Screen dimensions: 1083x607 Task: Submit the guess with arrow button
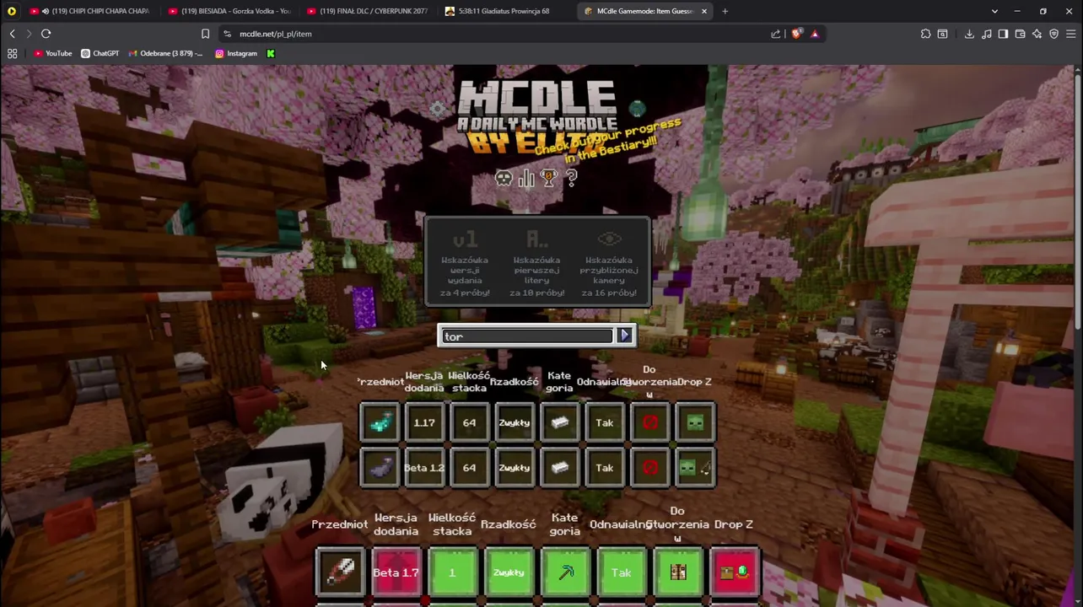[624, 336]
